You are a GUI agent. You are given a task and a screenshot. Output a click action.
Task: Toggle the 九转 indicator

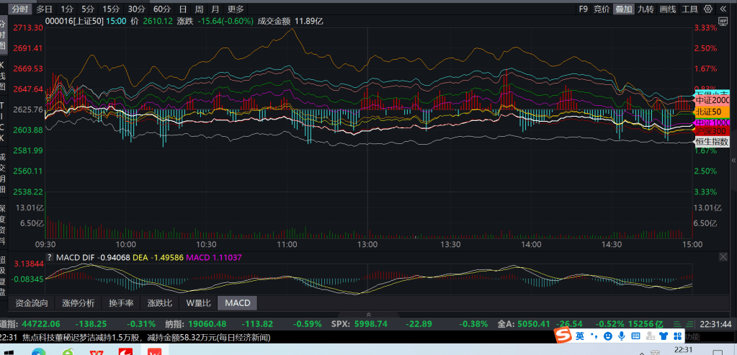(x=646, y=9)
